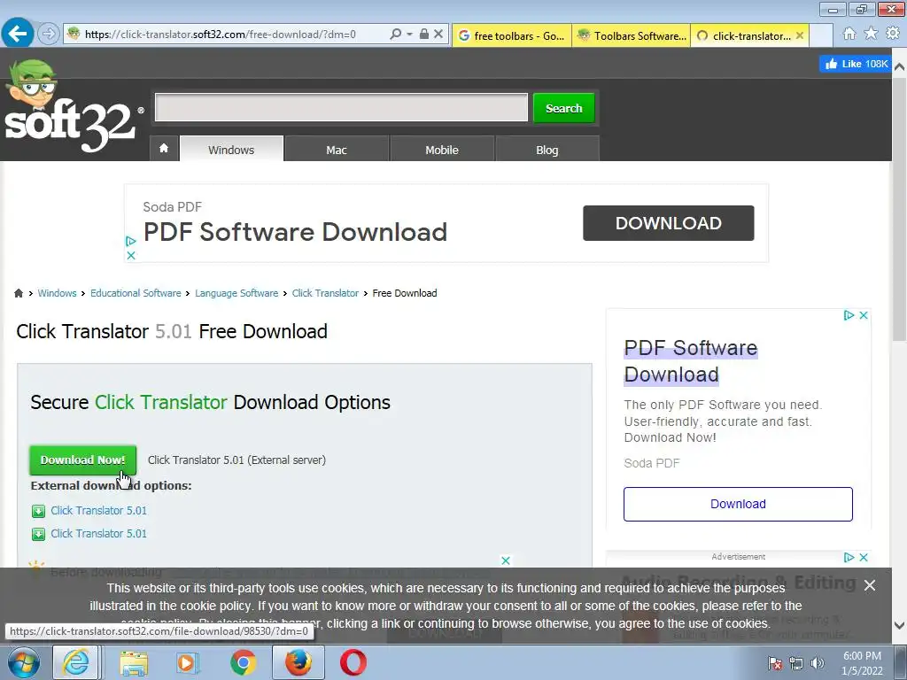Open the address bar dropdown arrow
This screenshot has height=680, width=907.
pyautogui.click(x=409, y=35)
